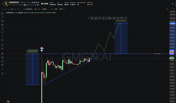The height and width of the screenshot is (103, 176).
Task: Activate the ruler measure tool
Action: pyautogui.click(x=2, y=45)
